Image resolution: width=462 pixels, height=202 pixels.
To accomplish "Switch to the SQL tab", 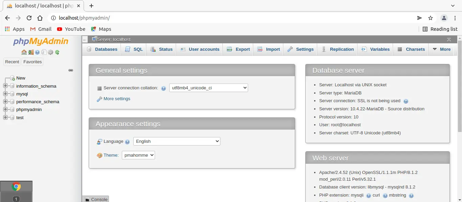I will (134, 49).
